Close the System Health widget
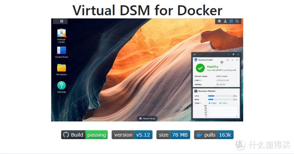Screen dimensions: 294x154 point(237,60)
